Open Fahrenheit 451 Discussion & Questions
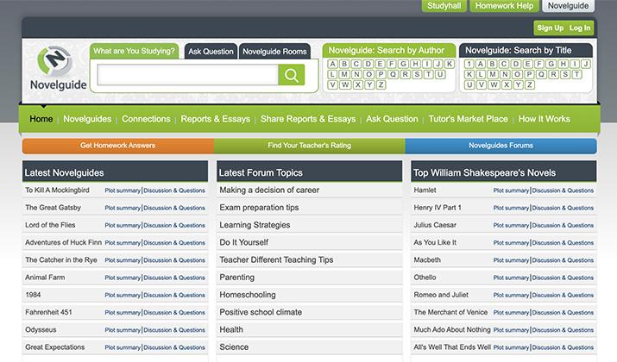This screenshot has width=617, height=362. [174, 313]
